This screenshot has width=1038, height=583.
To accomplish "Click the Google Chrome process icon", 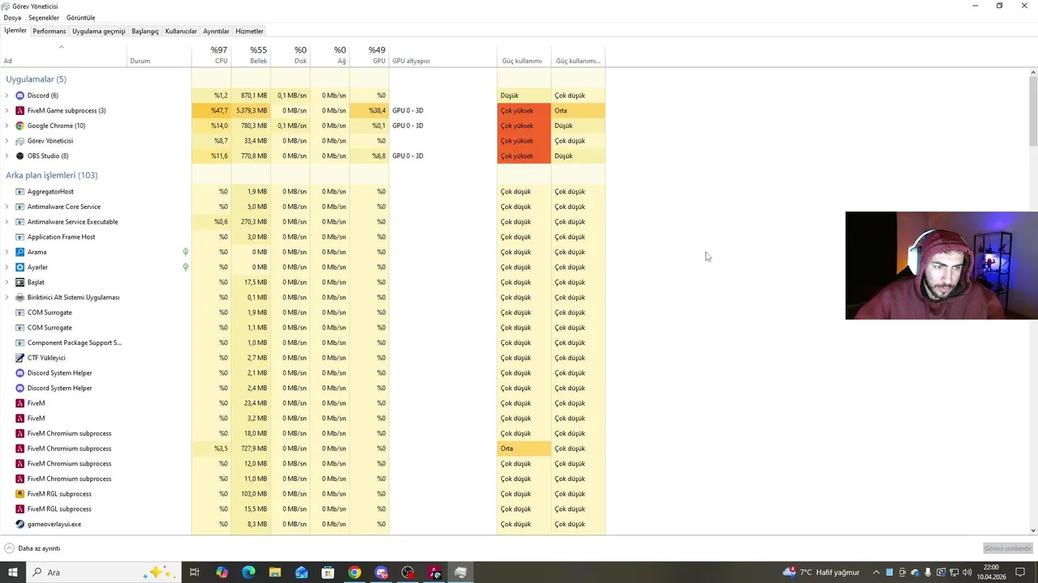I will tap(20, 126).
